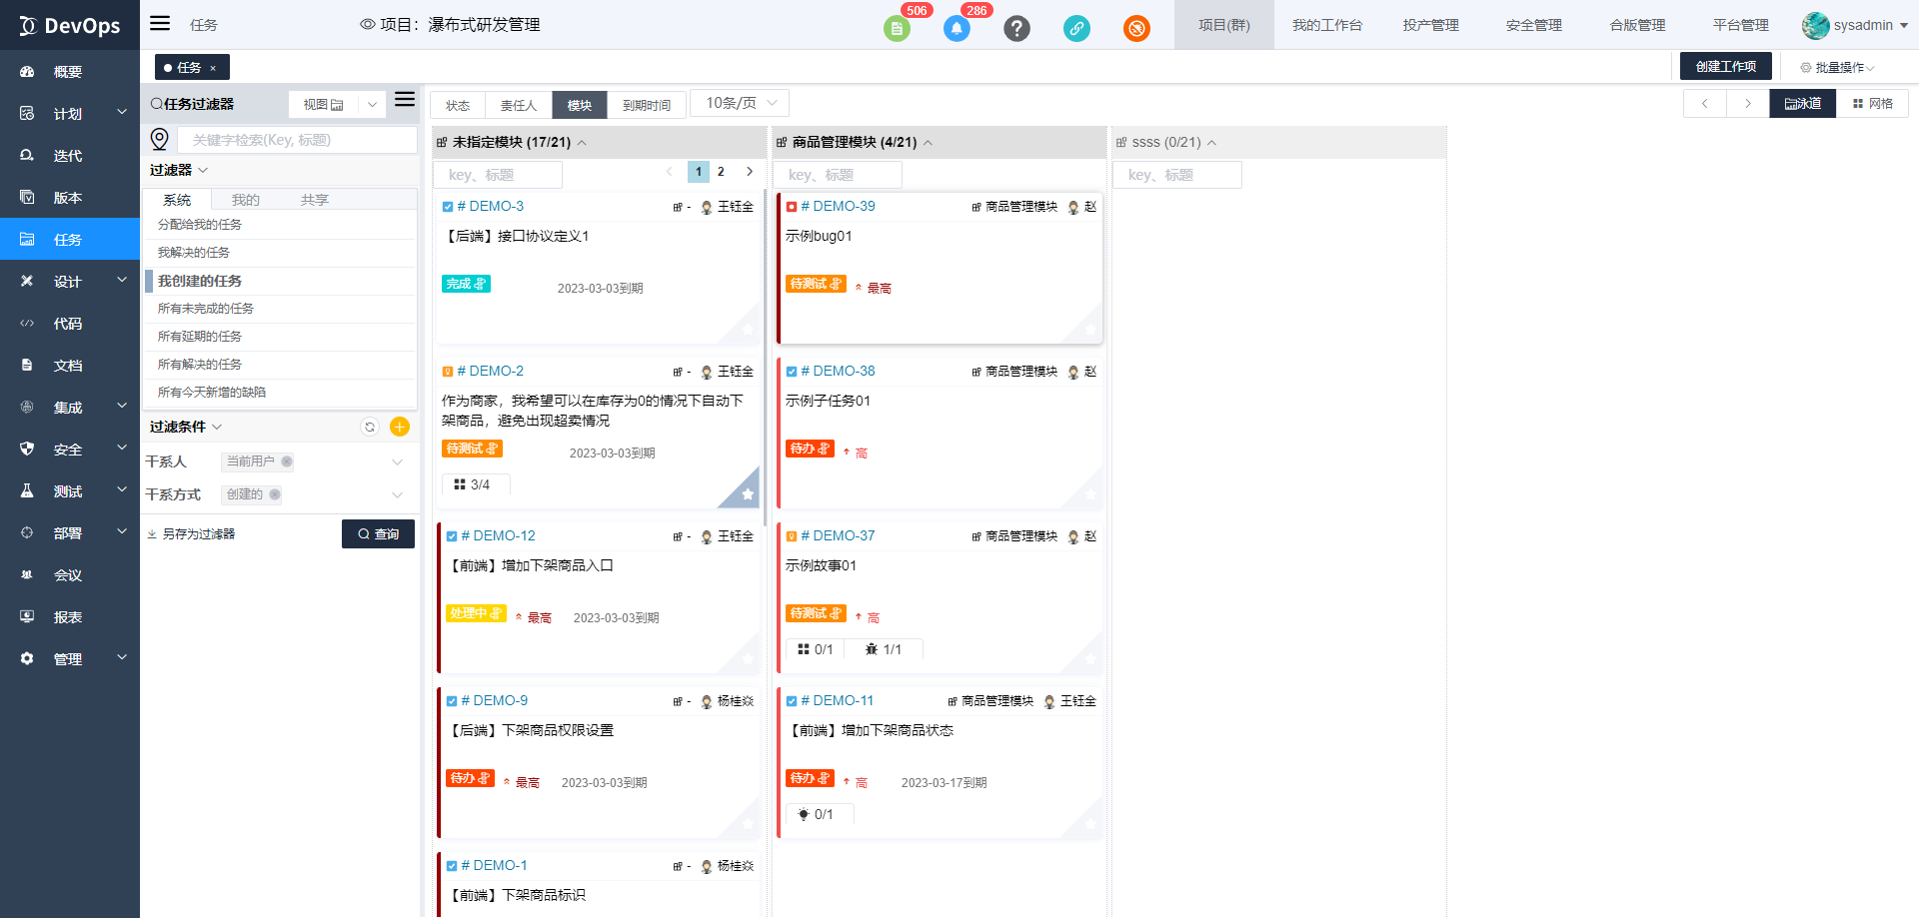The width and height of the screenshot is (1919, 918).
Task: Click the 创建工作项 button
Action: point(1726,67)
